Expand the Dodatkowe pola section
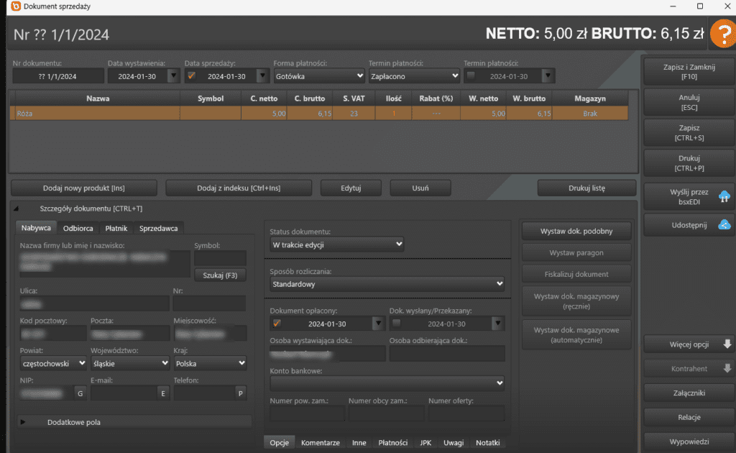Image resolution: width=736 pixels, height=453 pixels. pyautogui.click(x=23, y=422)
